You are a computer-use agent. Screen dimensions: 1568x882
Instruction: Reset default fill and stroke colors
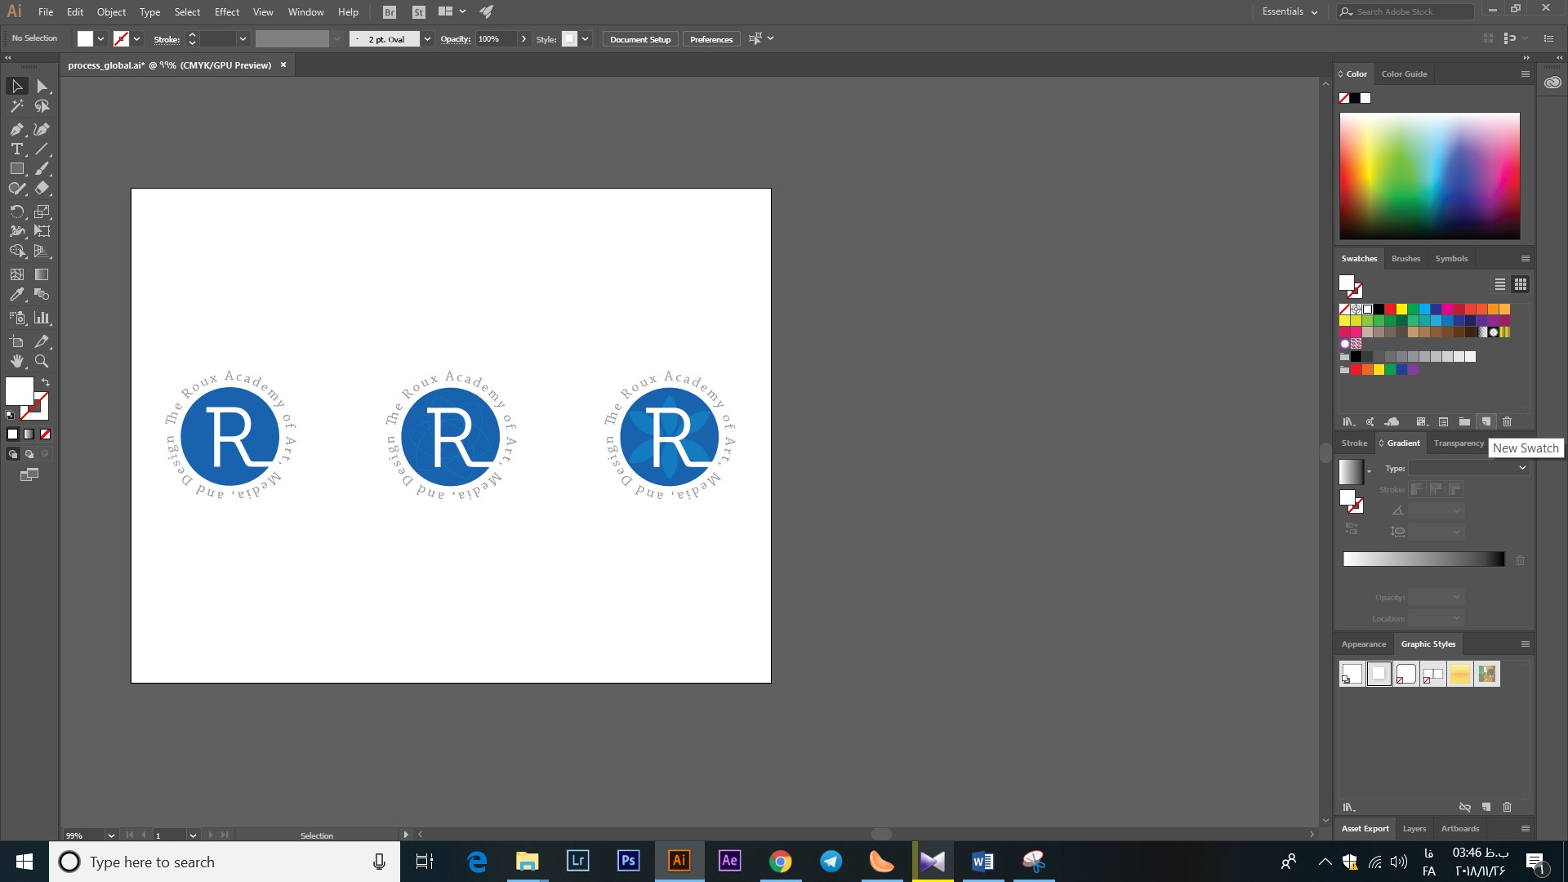click(10, 416)
